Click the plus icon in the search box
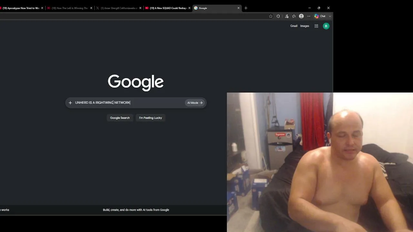The width and height of the screenshot is (413, 232). (70, 103)
